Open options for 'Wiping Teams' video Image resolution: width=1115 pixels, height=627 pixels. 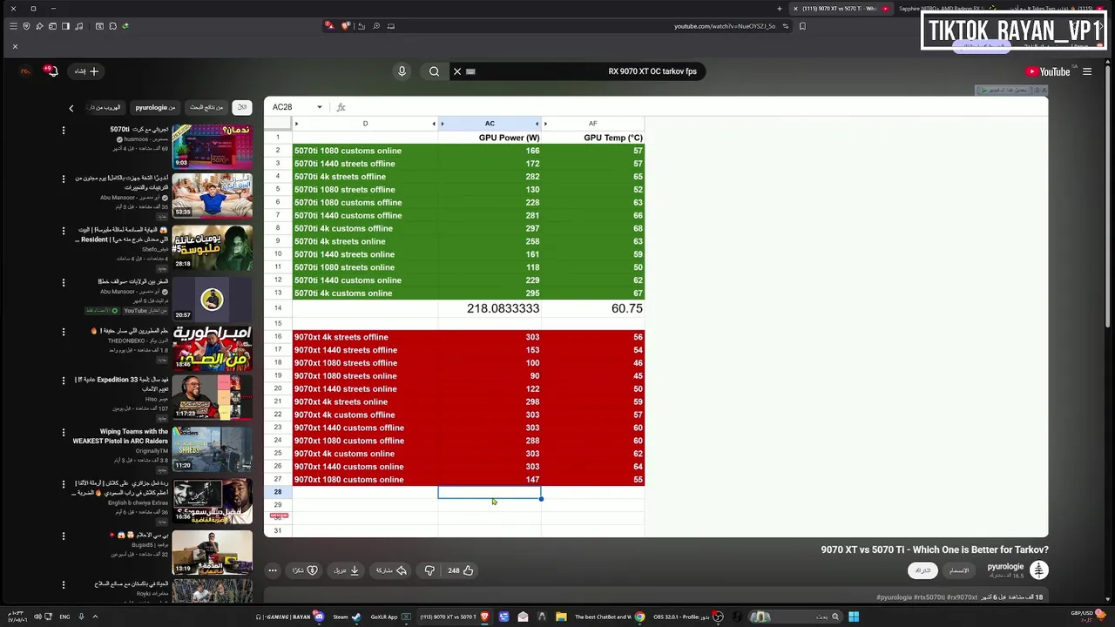coord(63,433)
